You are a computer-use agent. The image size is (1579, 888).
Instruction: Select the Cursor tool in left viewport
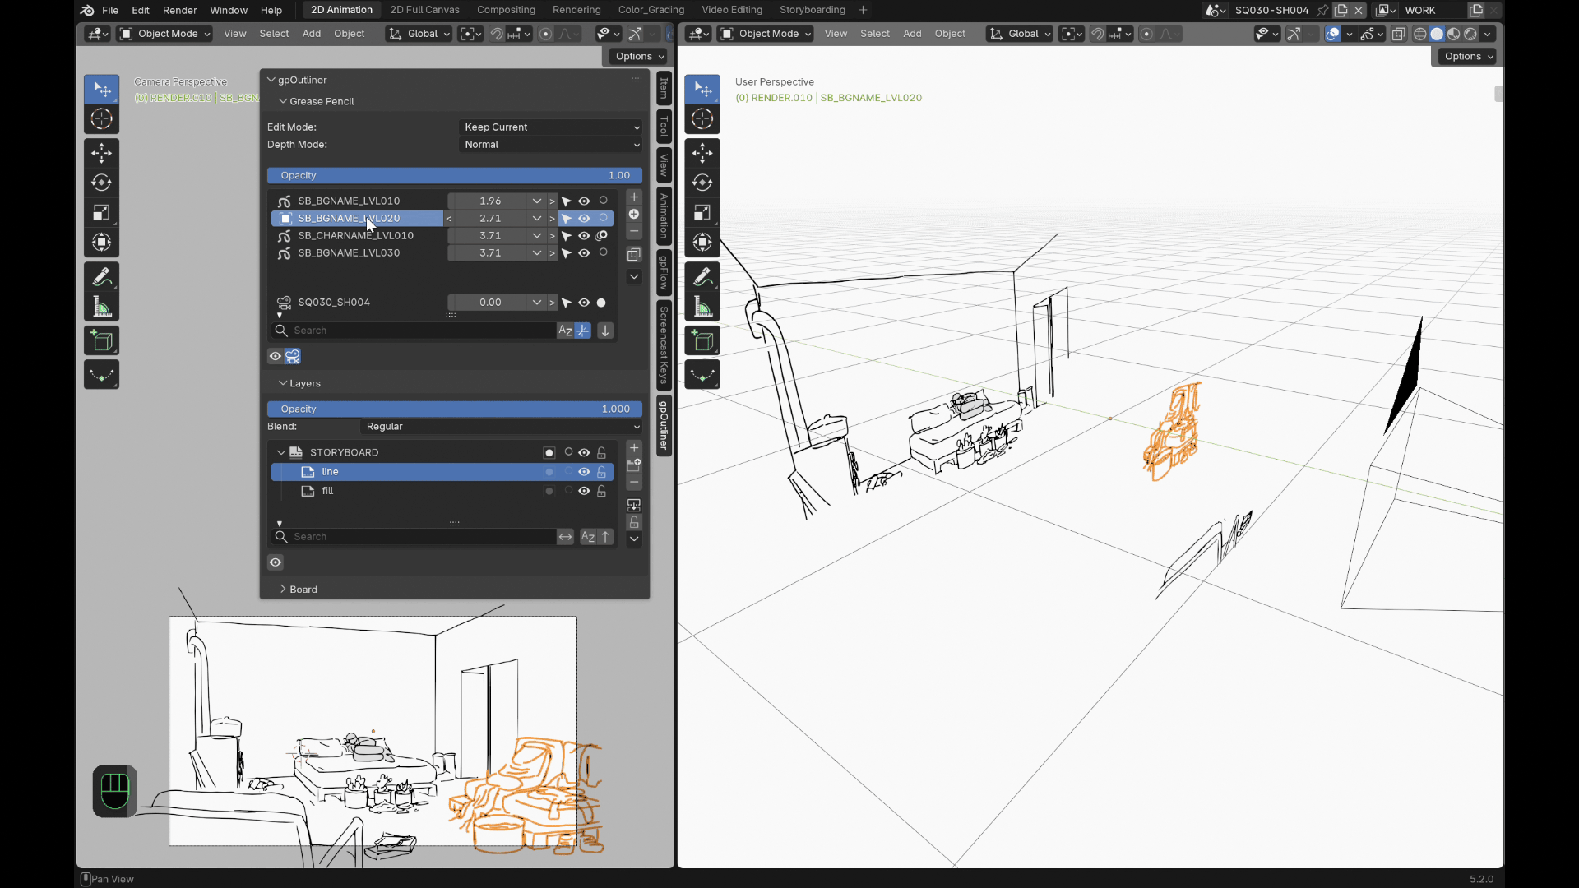[101, 119]
